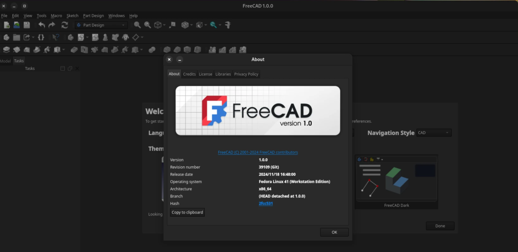Click the Measure caliper icon
Screen dimensions: 518x252
[x=228, y=25]
